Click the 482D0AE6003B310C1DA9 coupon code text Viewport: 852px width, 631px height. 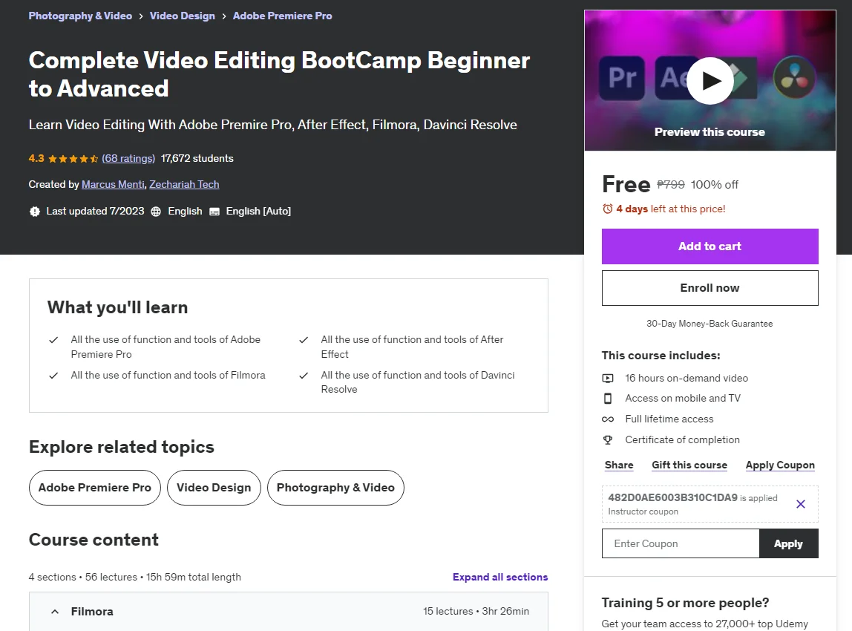pos(672,497)
